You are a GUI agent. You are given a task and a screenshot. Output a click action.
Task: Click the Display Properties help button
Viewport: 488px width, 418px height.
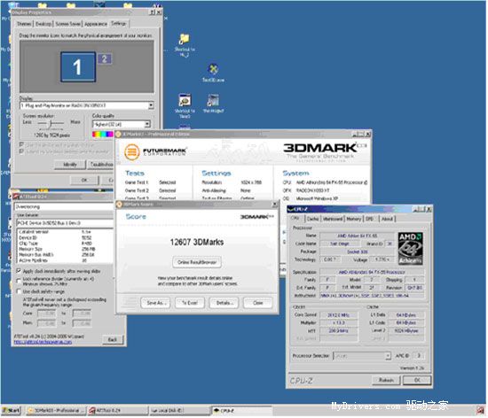tap(153, 12)
